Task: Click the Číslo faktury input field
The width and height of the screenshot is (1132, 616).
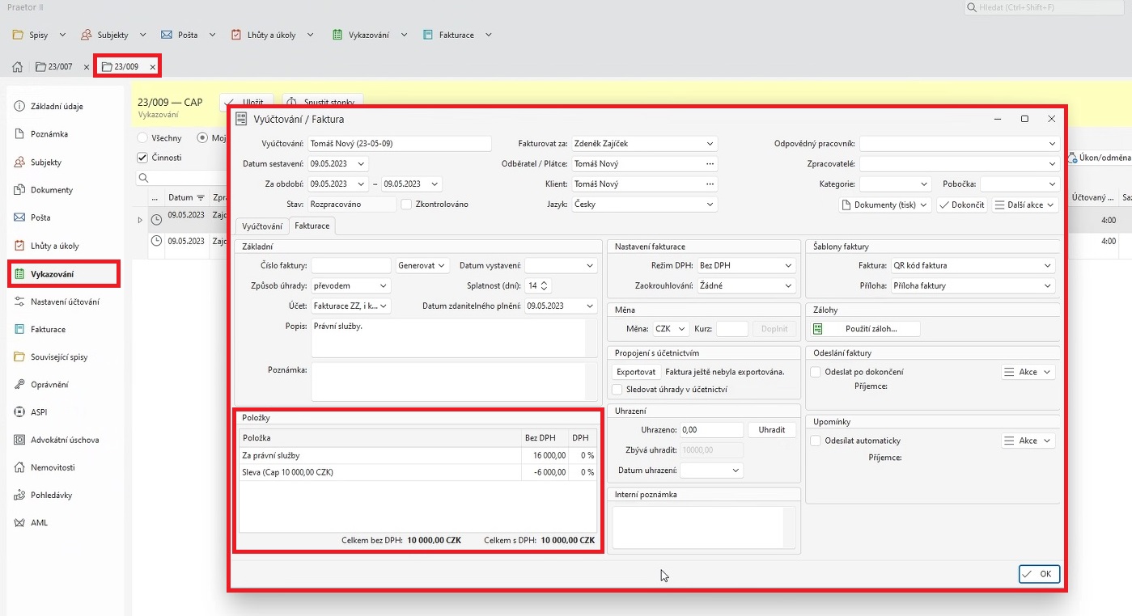Action: pyautogui.click(x=350, y=266)
